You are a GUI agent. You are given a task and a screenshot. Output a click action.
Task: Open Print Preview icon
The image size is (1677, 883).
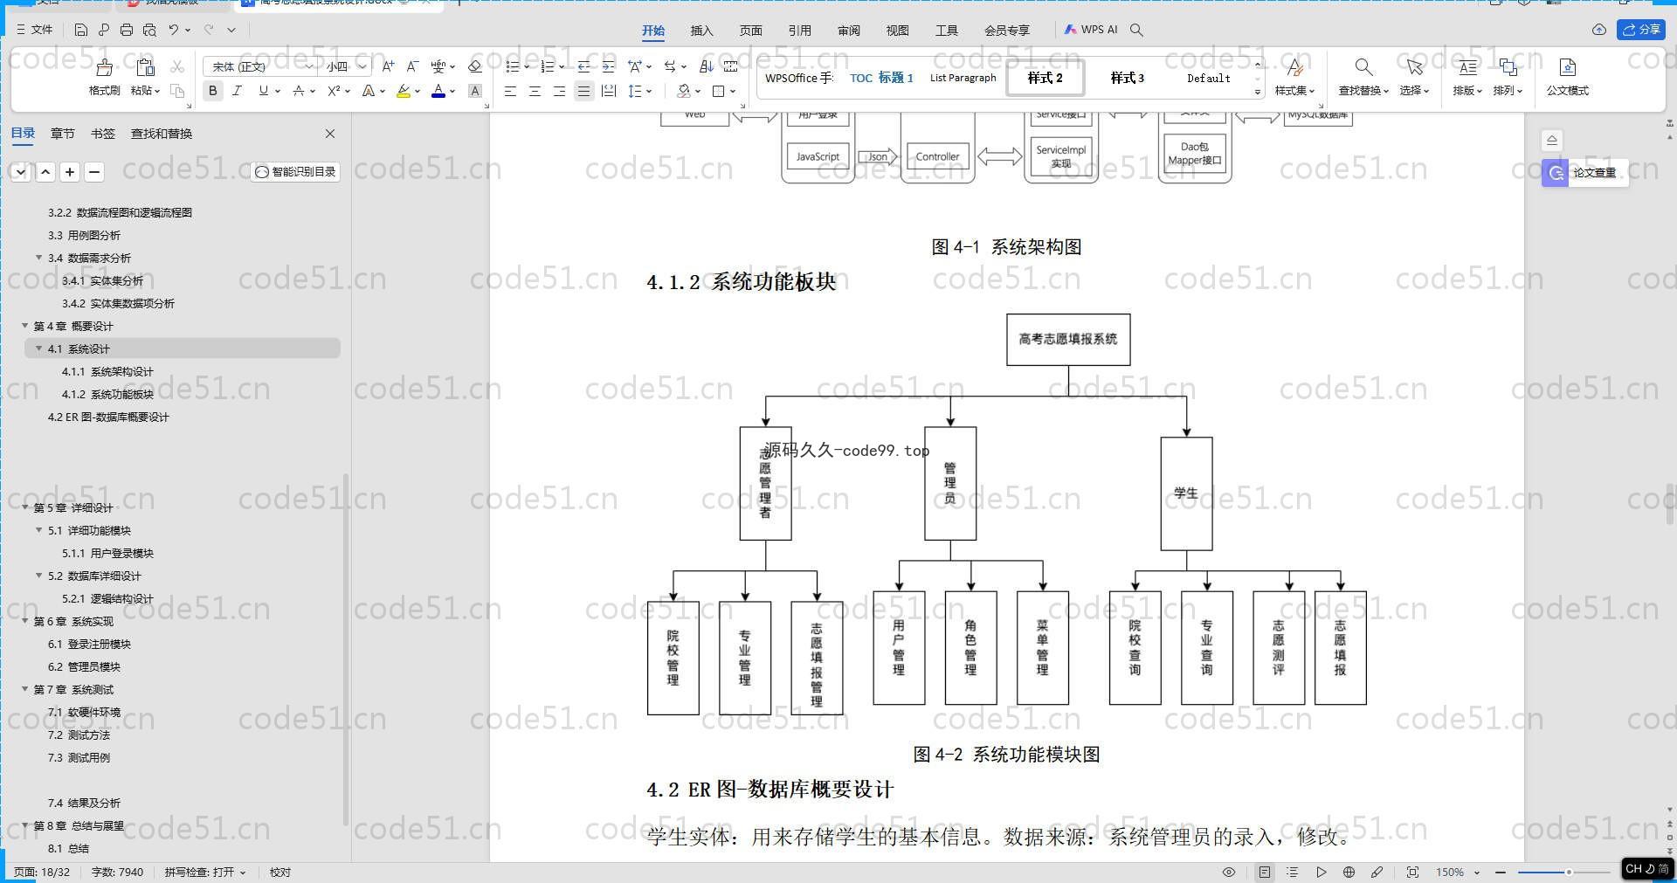click(149, 30)
